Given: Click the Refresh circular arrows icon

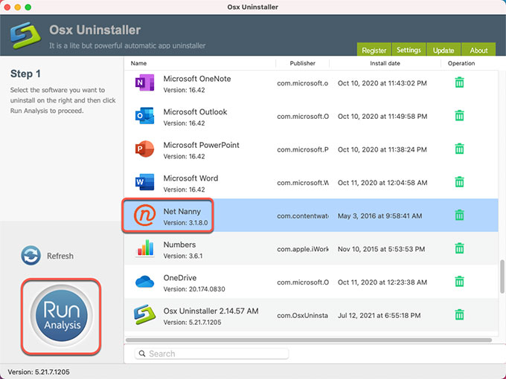Looking at the screenshot, I should pyautogui.click(x=31, y=256).
